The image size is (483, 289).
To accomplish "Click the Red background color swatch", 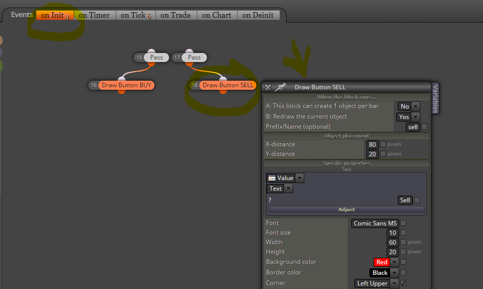I will pyautogui.click(x=382, y=262).
